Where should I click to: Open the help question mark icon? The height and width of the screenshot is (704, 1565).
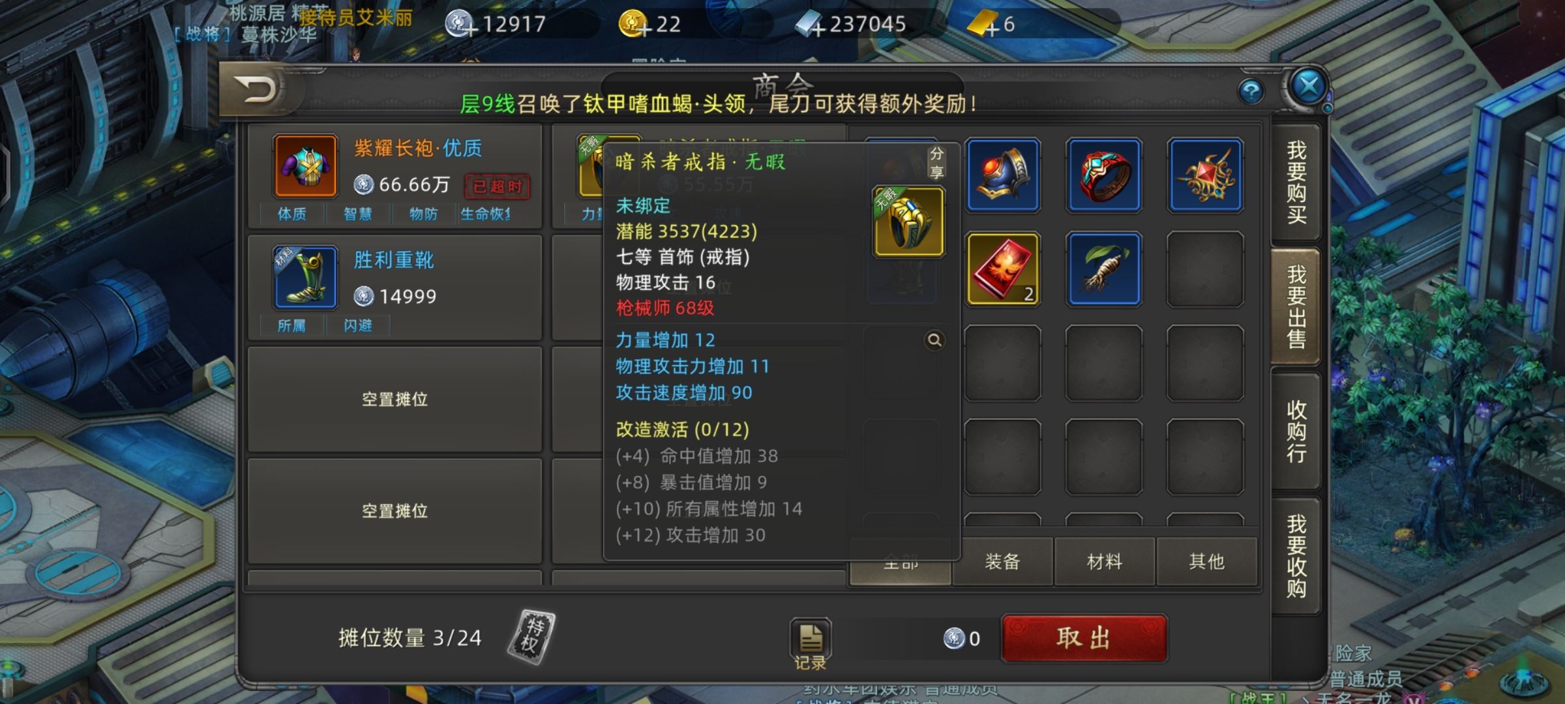(x=1251, y=91)
